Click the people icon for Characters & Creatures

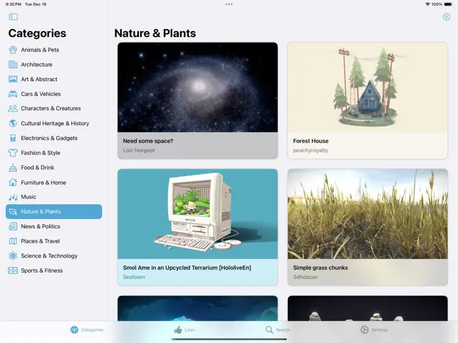coord(13,109)
